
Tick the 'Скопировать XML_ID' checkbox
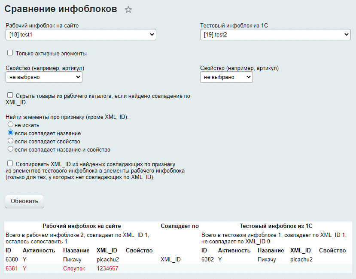click(x=10, y=163)
